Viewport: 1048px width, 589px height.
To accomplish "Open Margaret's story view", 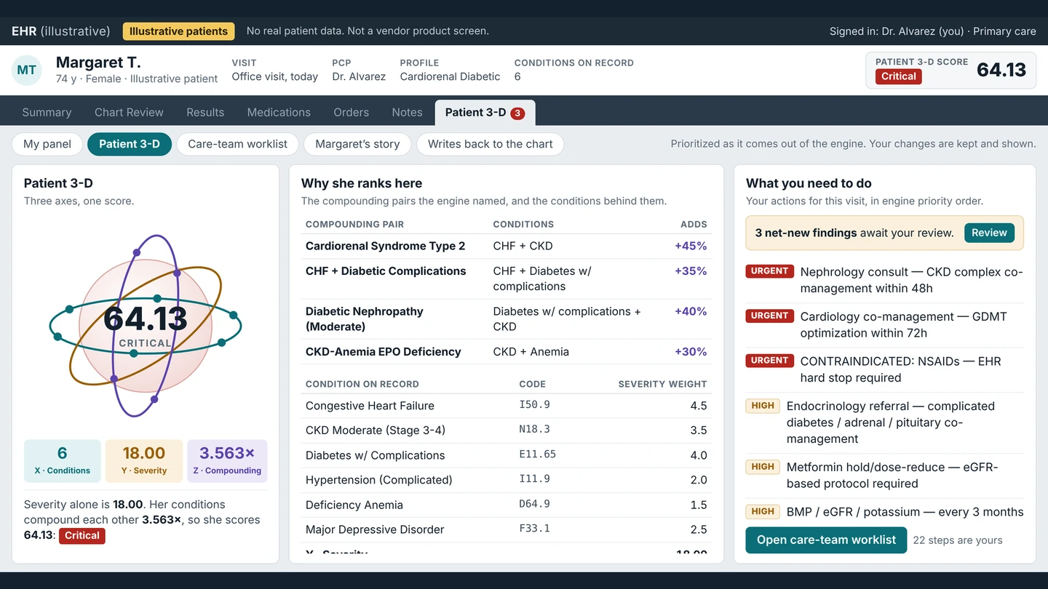I will click(x=357, y=144).
